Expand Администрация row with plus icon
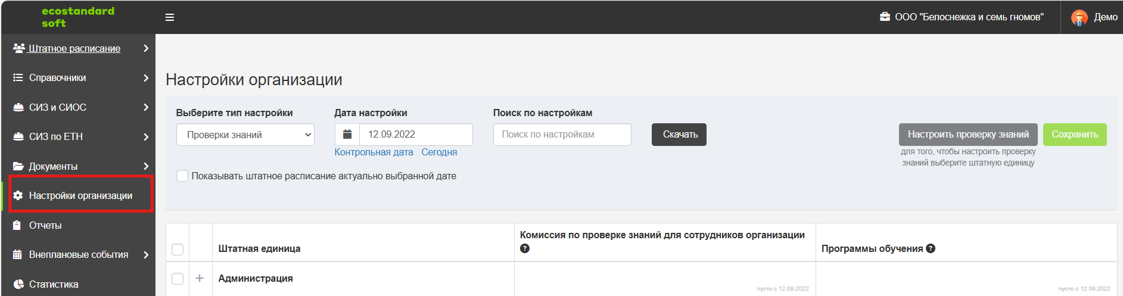Screen dimensions: 1123x296 click(200, 278)
